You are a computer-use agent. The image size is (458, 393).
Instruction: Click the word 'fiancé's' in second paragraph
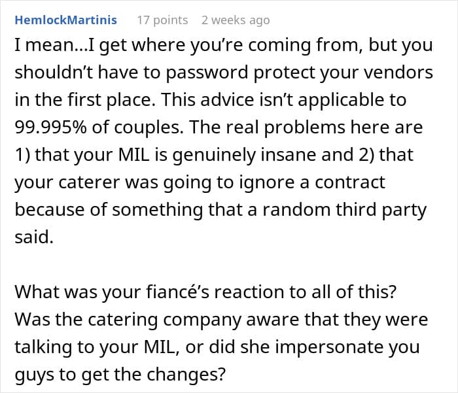pyautogui.click(x=177, y=292)
